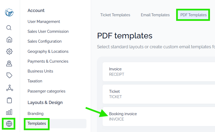Open Geography & Locations menu item
Screen dimensions: 215x132
[x=48, y=51]
